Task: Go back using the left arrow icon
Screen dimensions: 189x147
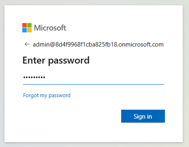Action: point(27,44)
